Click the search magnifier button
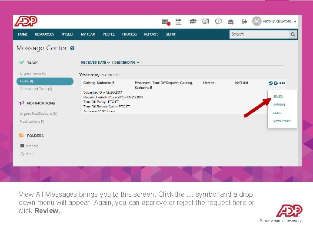This screenshot has width=313, height=234. 293,34
